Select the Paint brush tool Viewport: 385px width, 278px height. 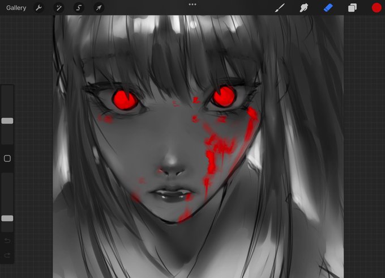click(x=280, y=8)
